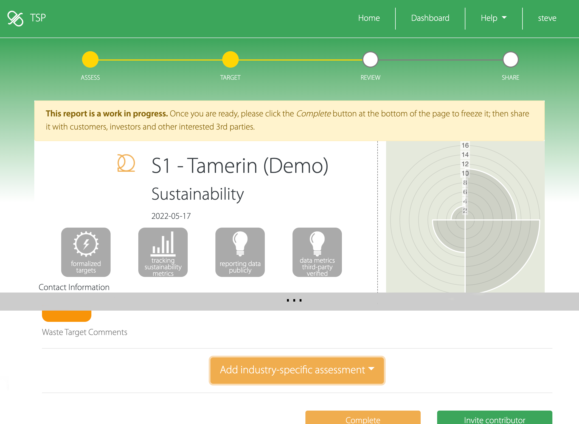The height and width of the screenshot is (424, 579).
Task: Click the Invite contributor button
Action: click(494, 418)
